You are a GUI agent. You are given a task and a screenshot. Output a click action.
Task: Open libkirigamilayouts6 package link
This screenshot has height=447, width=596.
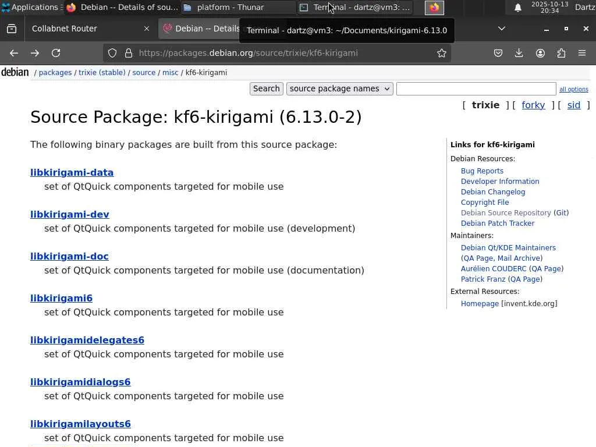80,424
